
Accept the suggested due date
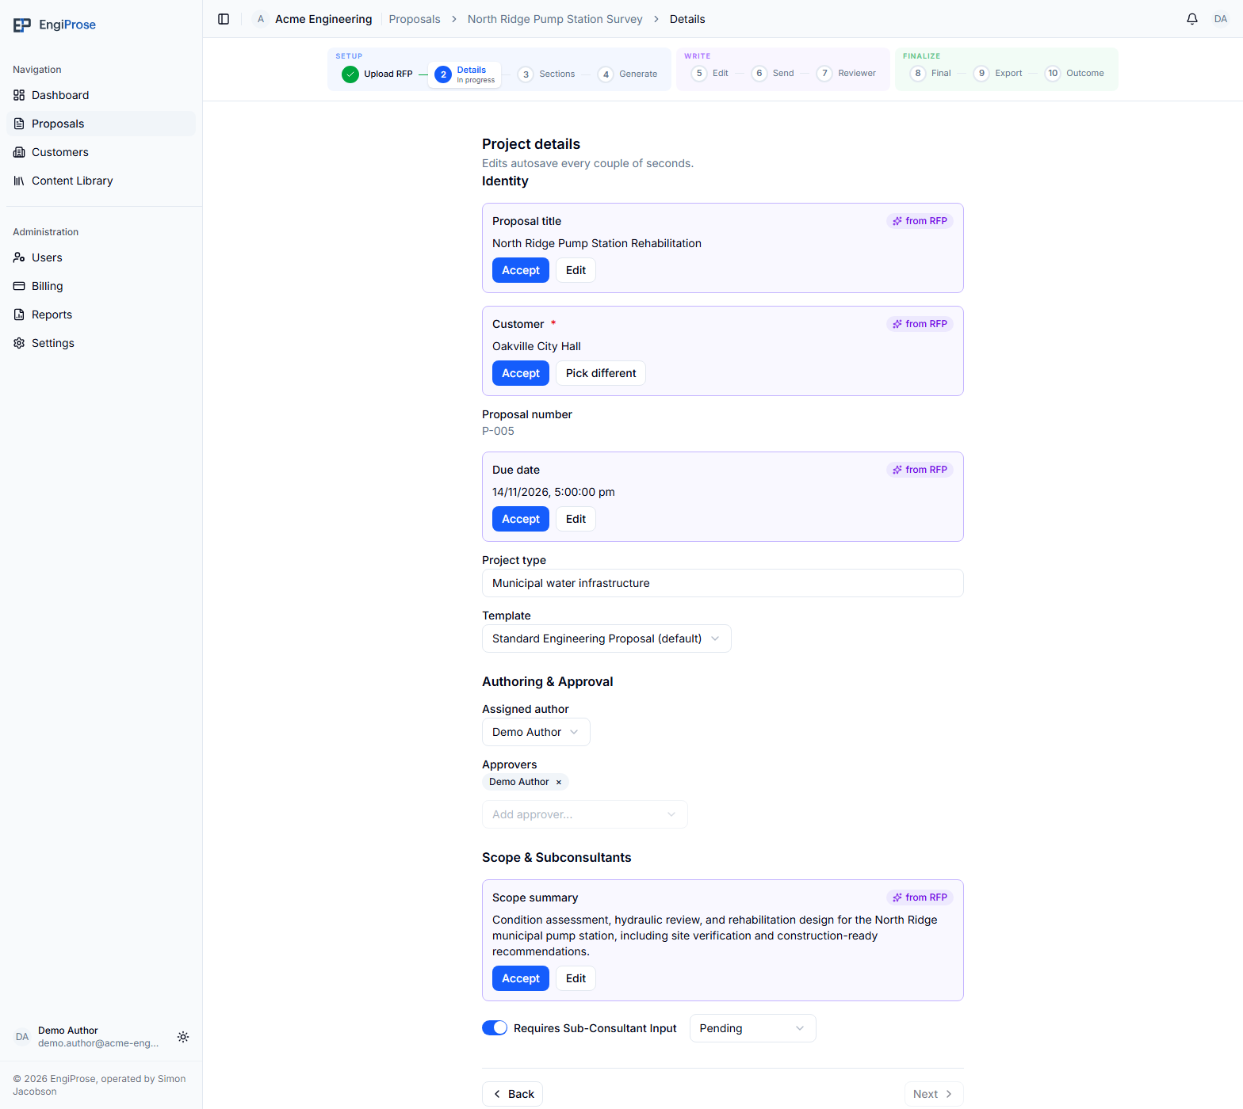521,519
